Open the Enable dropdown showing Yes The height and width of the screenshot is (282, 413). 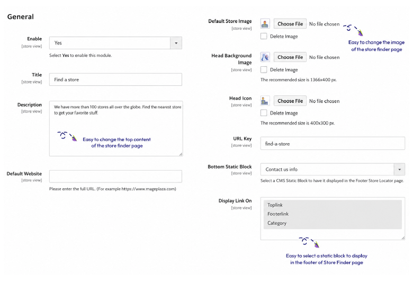click(115, 43)
